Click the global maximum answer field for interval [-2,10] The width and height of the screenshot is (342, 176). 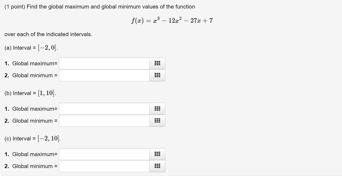click(104, 154)
